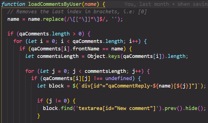
Task: Click the GitLens blame annotation 'You, last month'
Action: point(147,4)
